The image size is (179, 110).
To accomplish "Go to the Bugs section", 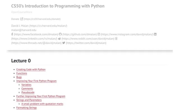I will 19,77.
